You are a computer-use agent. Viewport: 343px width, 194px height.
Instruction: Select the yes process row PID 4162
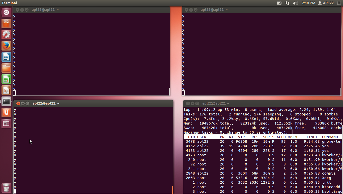(263, 146)
